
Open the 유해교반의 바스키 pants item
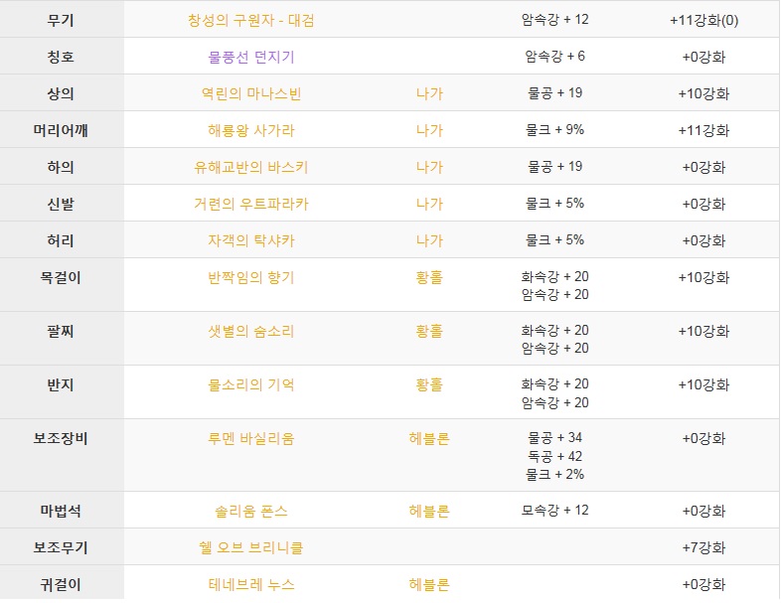coord(250,167)
